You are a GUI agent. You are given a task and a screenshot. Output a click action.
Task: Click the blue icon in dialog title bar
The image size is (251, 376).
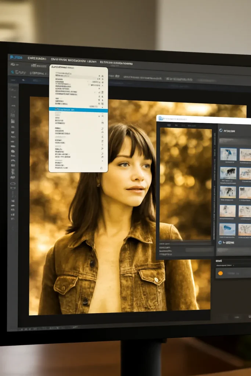[x=161, y=119]
